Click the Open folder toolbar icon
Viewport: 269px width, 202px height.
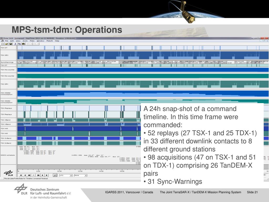tap(7, 44)
